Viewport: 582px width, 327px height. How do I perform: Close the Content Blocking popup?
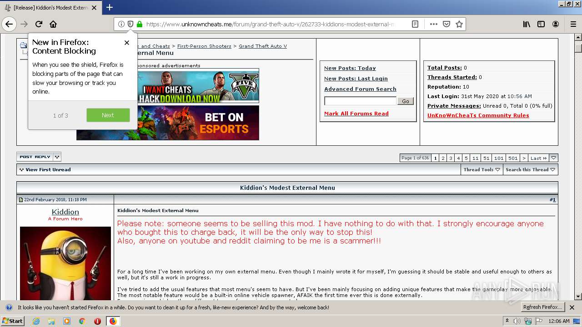point(127,43)
